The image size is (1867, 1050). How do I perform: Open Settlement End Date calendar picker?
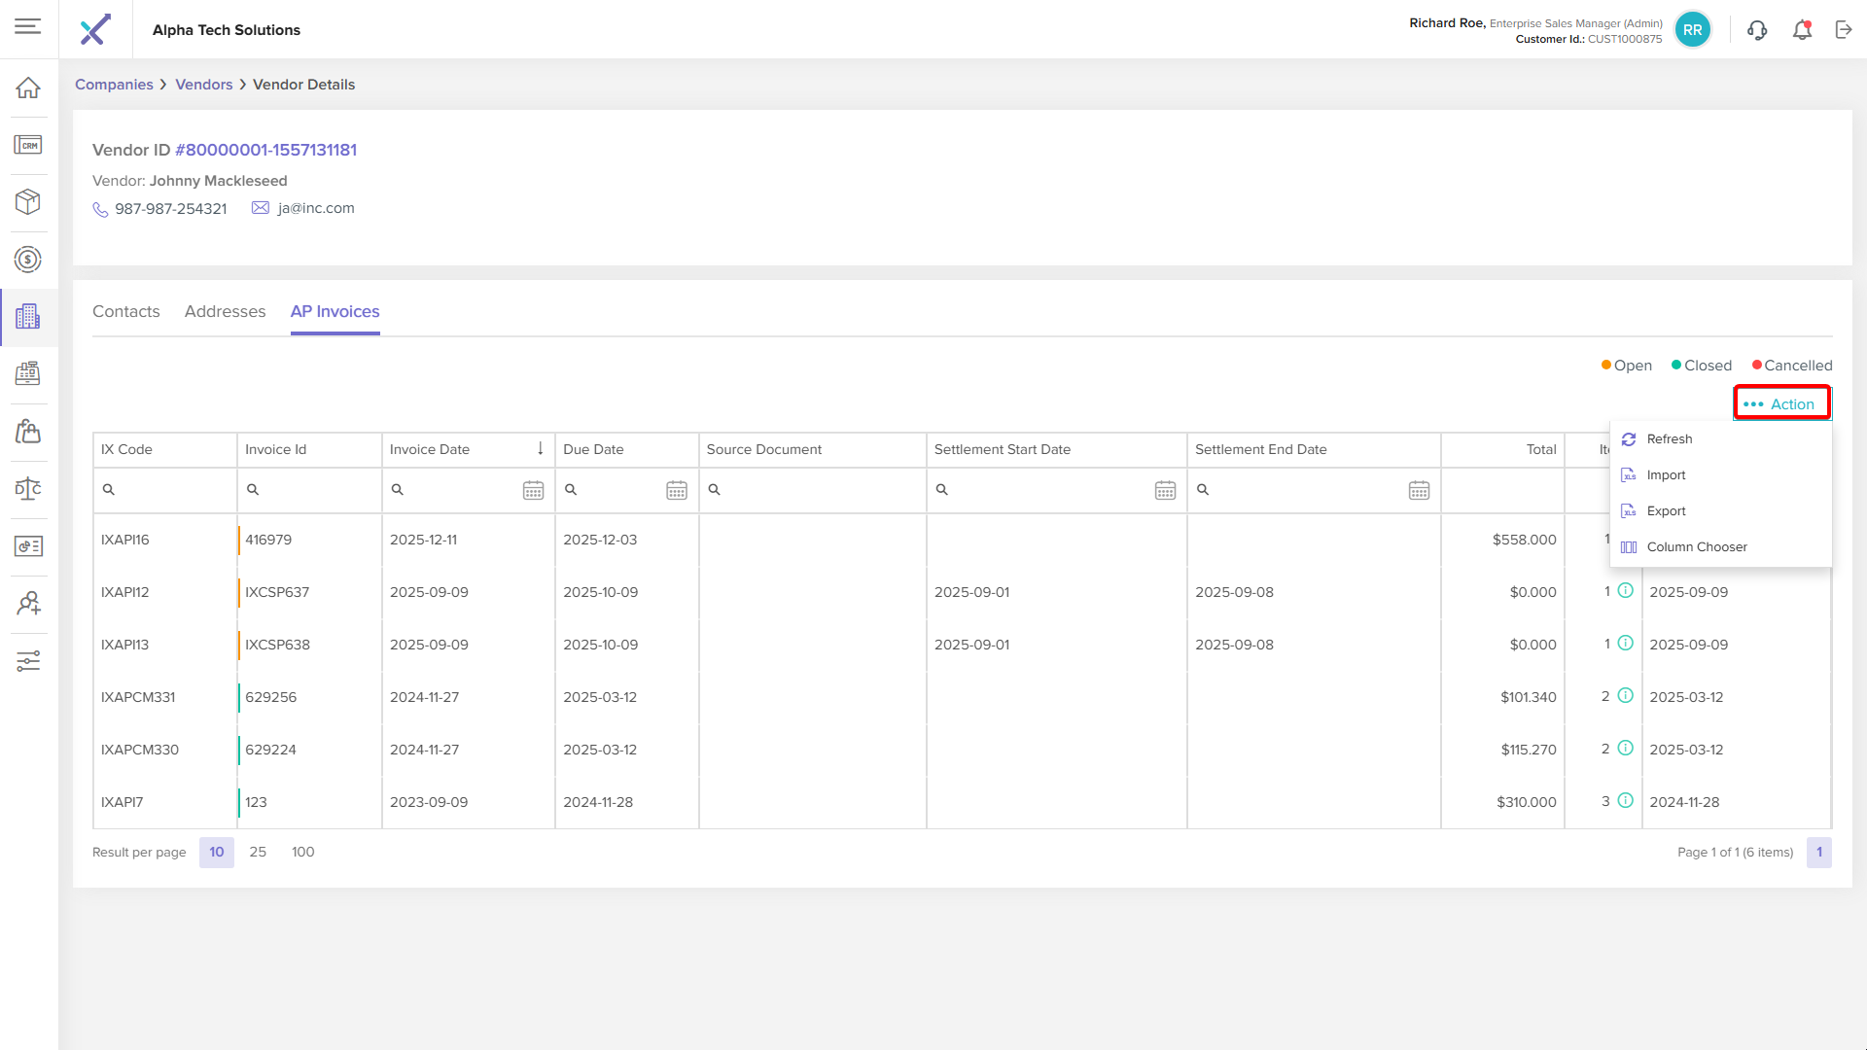[1419, 490]
